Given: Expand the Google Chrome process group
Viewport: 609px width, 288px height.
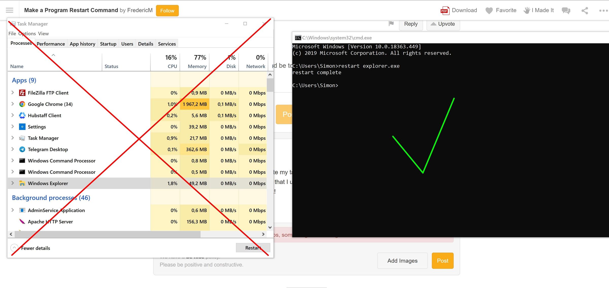Looking at the screenshot, I should [x=12, y=104].
